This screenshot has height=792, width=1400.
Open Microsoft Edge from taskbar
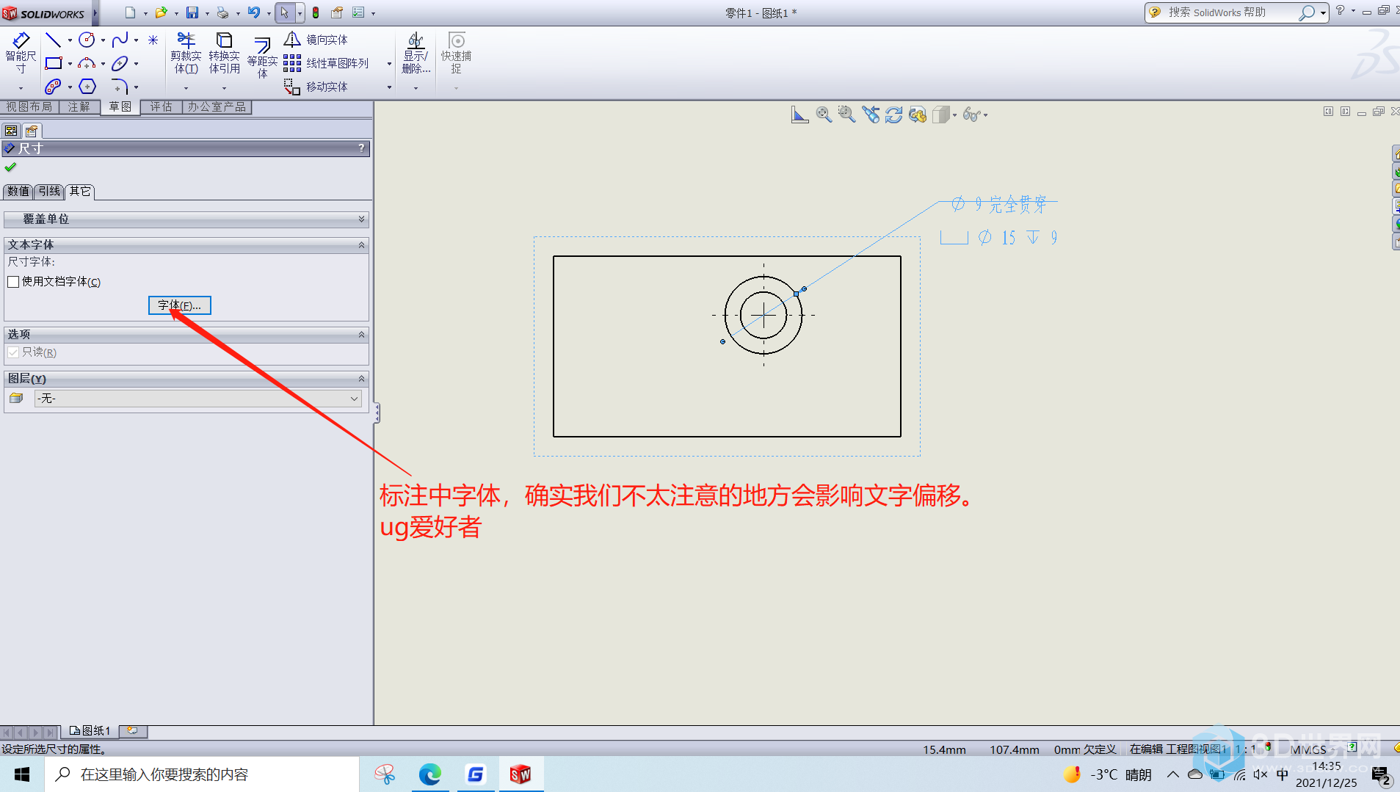[x=430, y=774]
